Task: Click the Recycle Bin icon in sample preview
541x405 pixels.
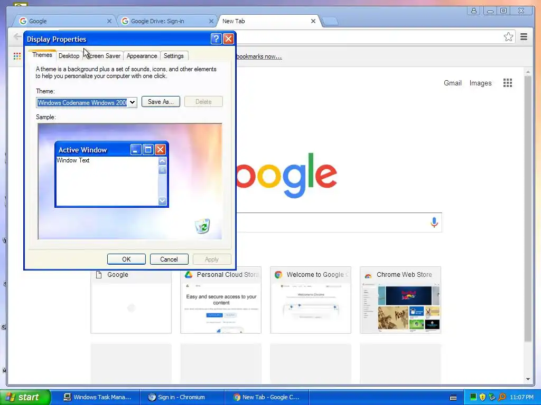Action: point(202,226)
